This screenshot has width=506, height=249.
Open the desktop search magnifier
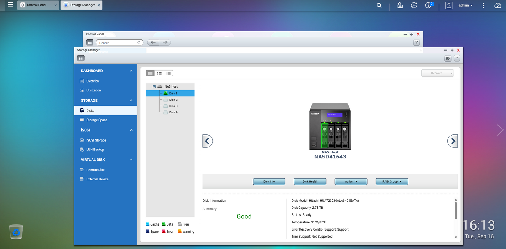click(x=379, y=5)
